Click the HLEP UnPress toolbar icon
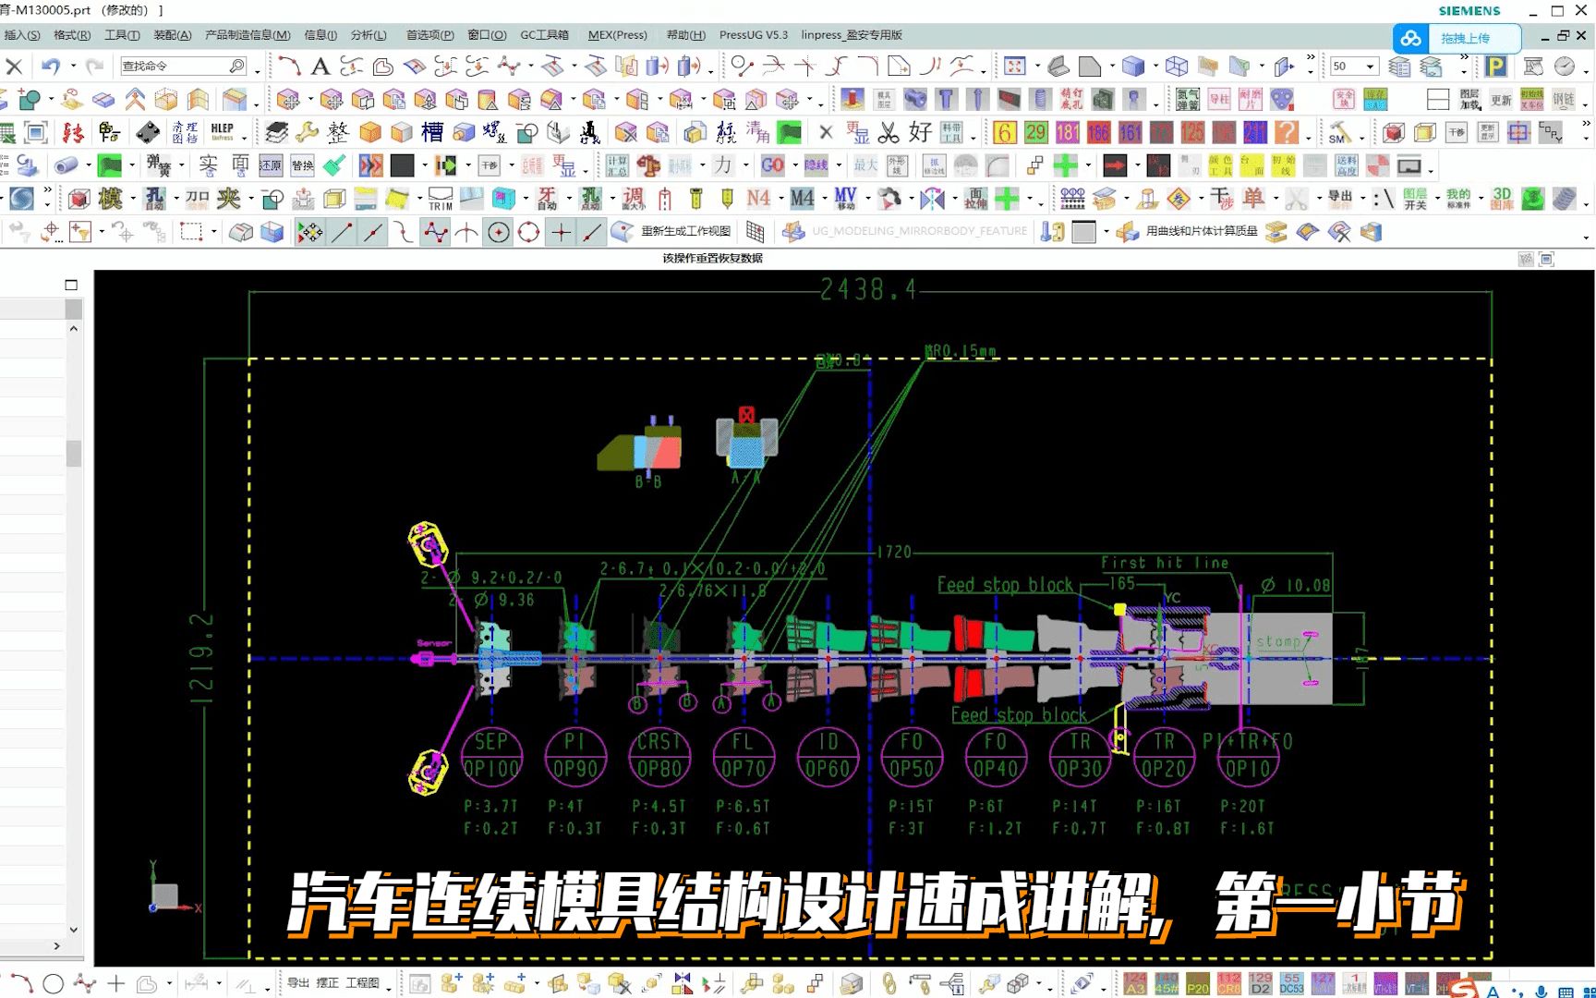 coord(222,131)
